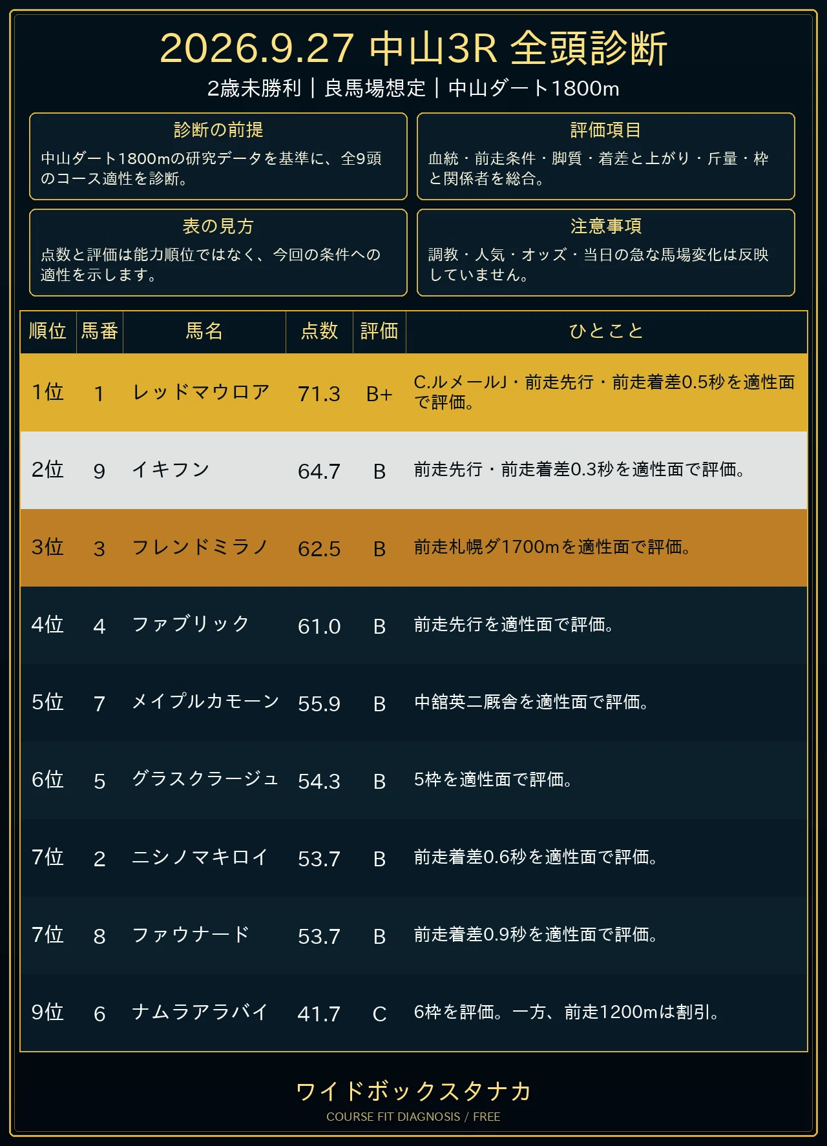Select the 馬番 column header

99,331
